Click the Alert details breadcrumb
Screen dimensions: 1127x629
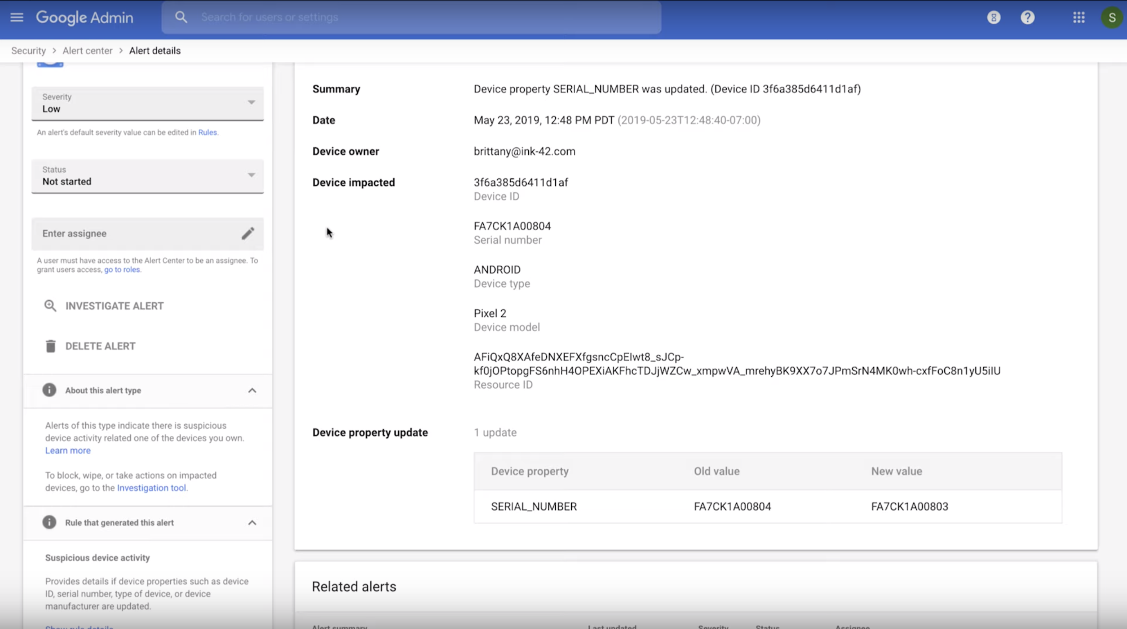[155, 51]
